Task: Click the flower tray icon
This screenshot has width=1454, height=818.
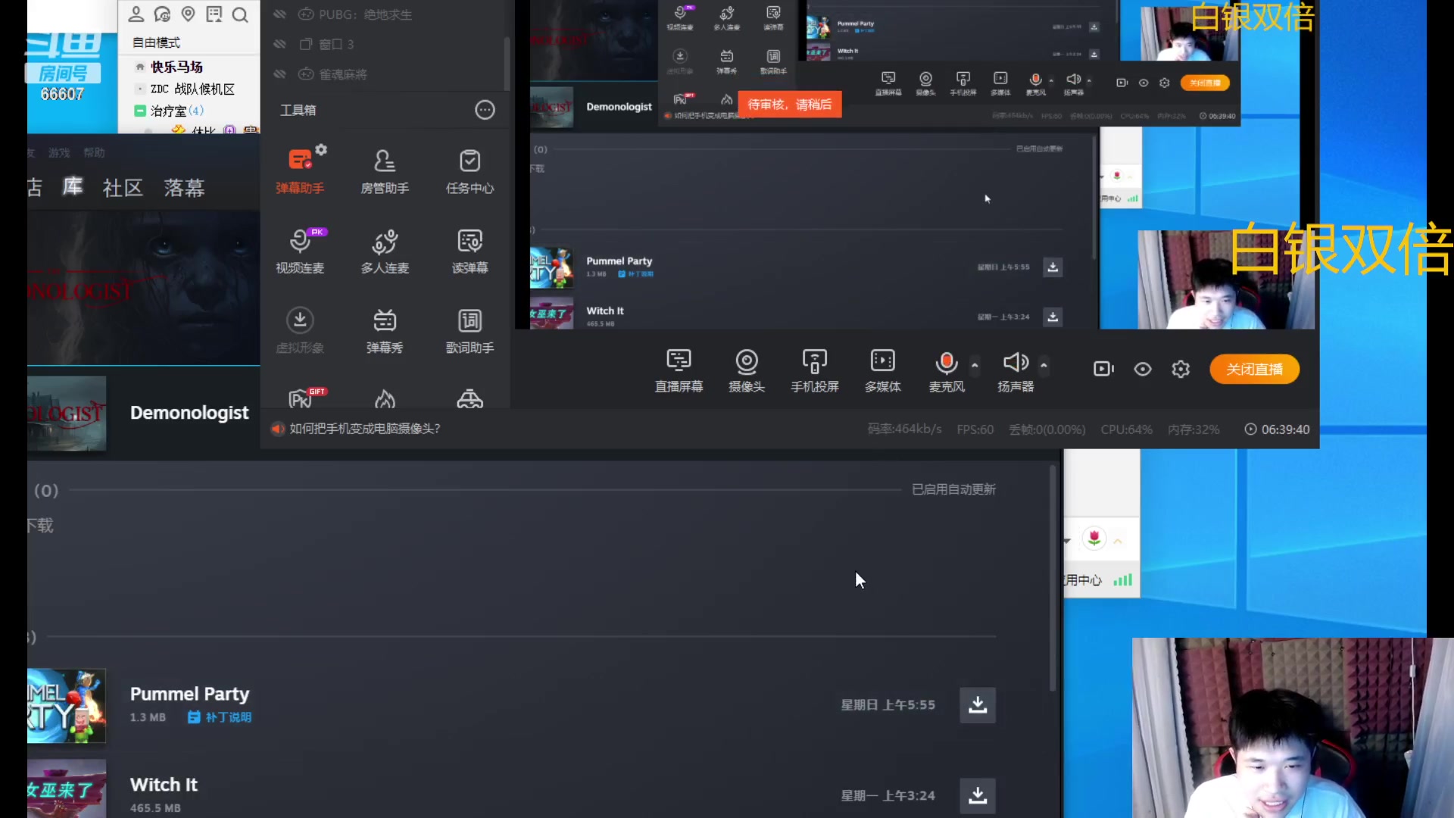Action: click(x=1094, y=538)
